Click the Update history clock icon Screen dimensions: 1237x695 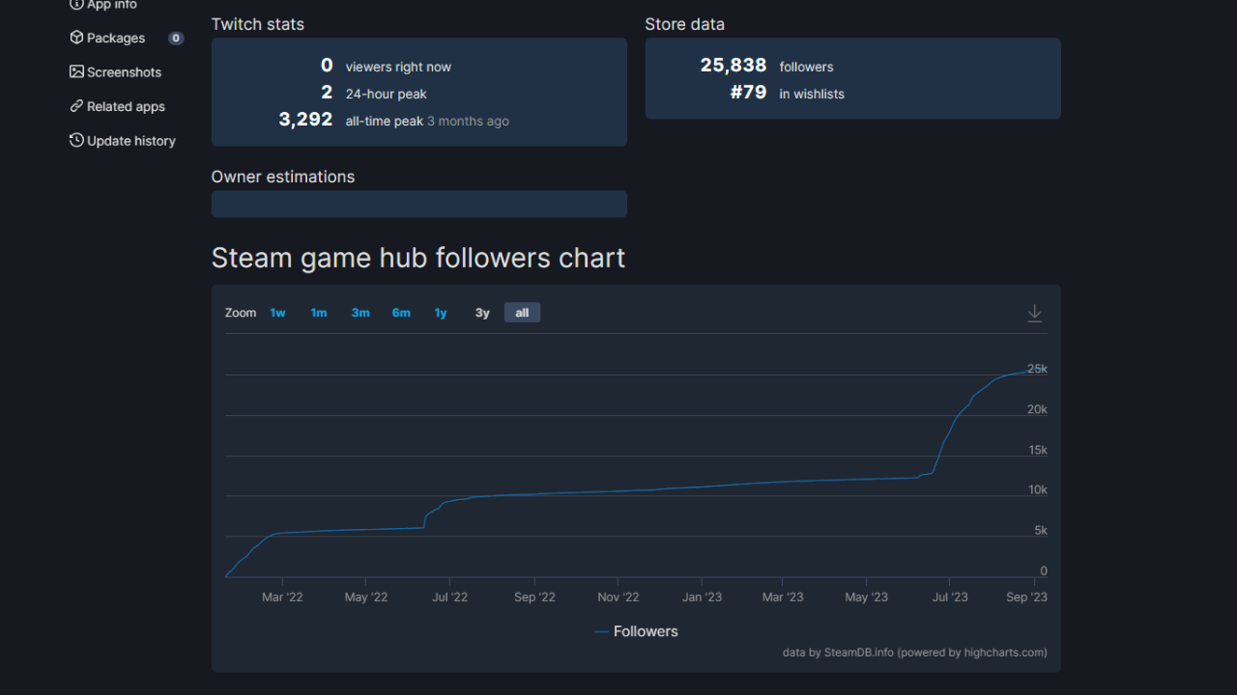76,140
